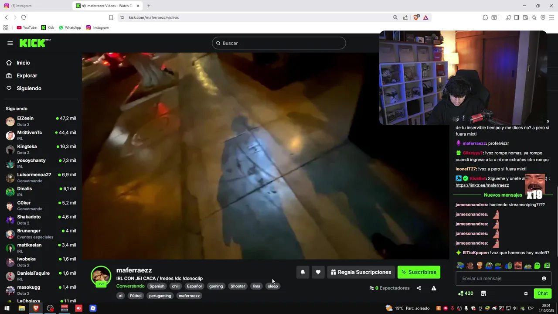Open a new browser tab
The height and width of the screenshot is (314, 558).
click(x=149, y=6)
